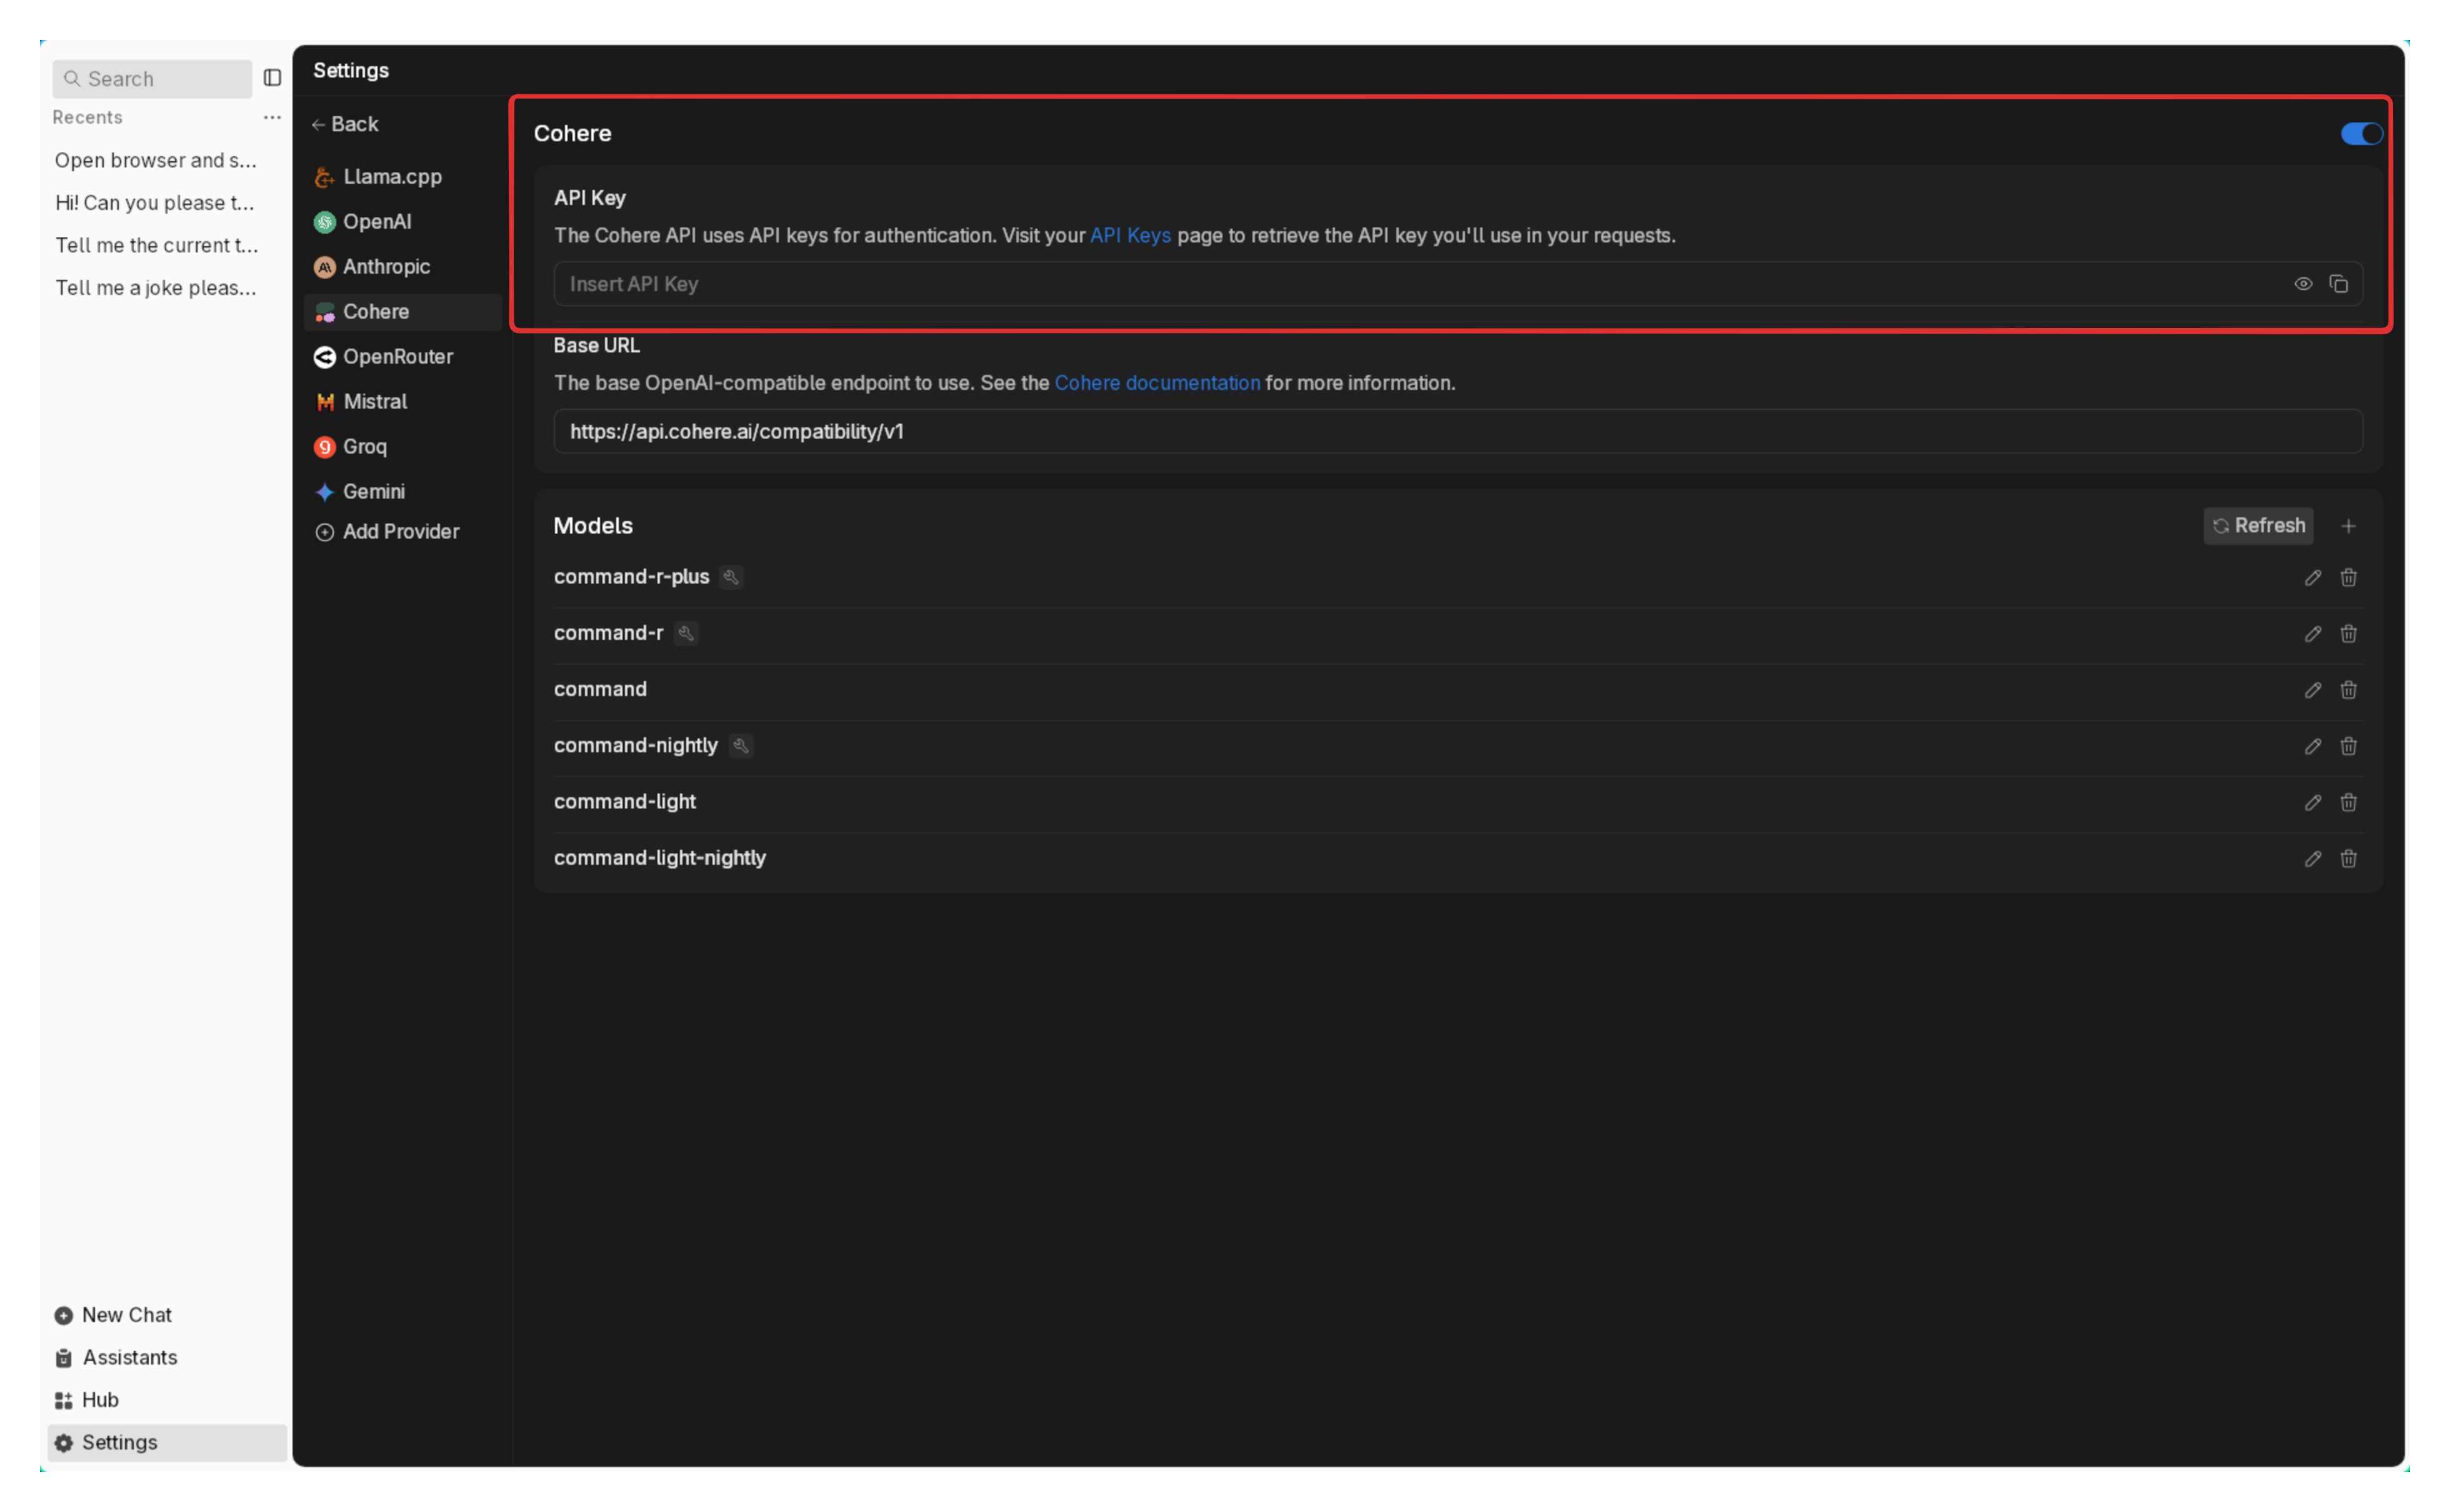The height and width of the screenshot is (1512, 2450).
Task: Collapse the left sidebar panel icon
Action: 272,78
